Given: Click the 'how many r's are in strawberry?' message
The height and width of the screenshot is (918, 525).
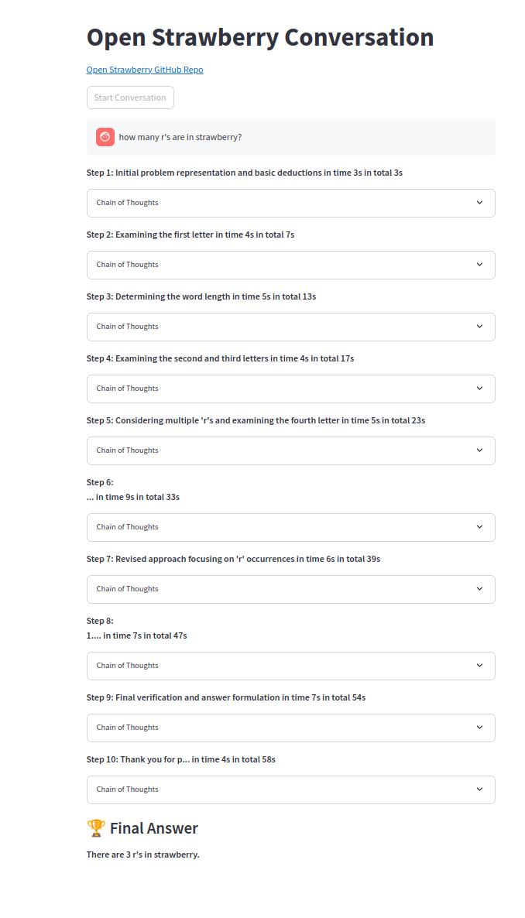Looking at the screenshot, I should click(x=180, y=137).
